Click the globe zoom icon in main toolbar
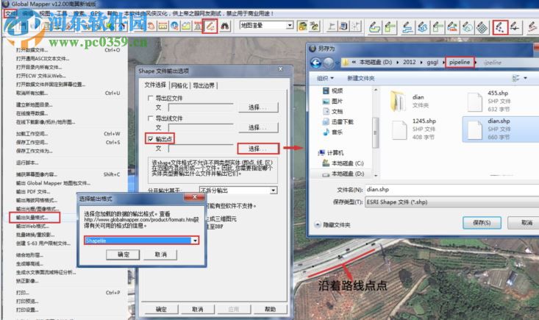 (174, 26)
